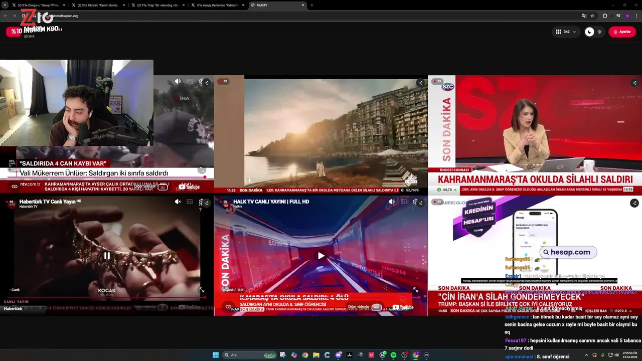Open Spotify from the taskbar

tap(394, 355)
